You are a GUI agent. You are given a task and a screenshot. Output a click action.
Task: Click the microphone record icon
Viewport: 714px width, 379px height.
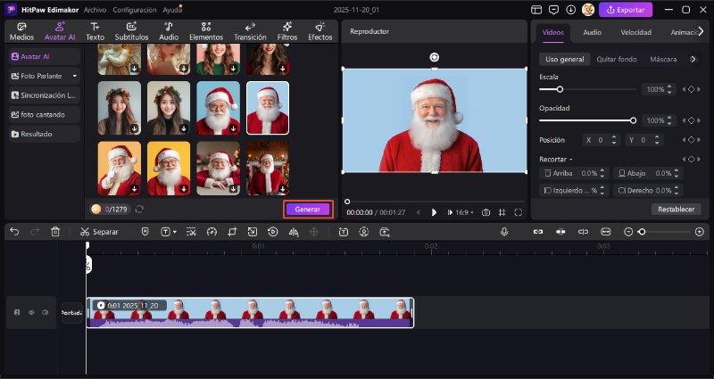coord(504,232)
